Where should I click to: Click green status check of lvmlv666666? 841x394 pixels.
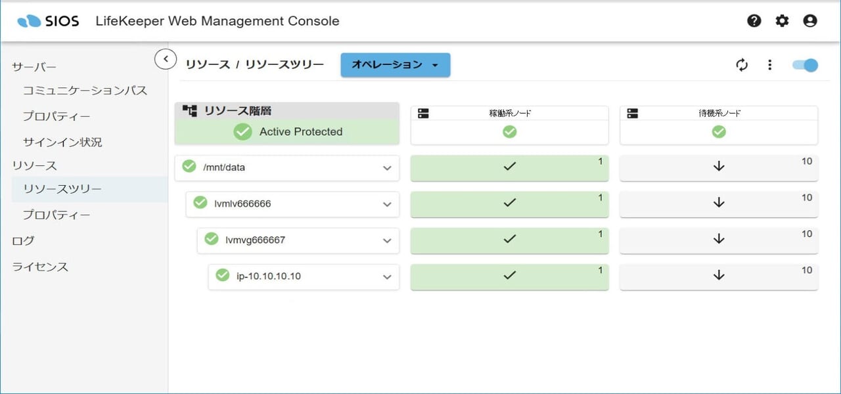(200, 202)
